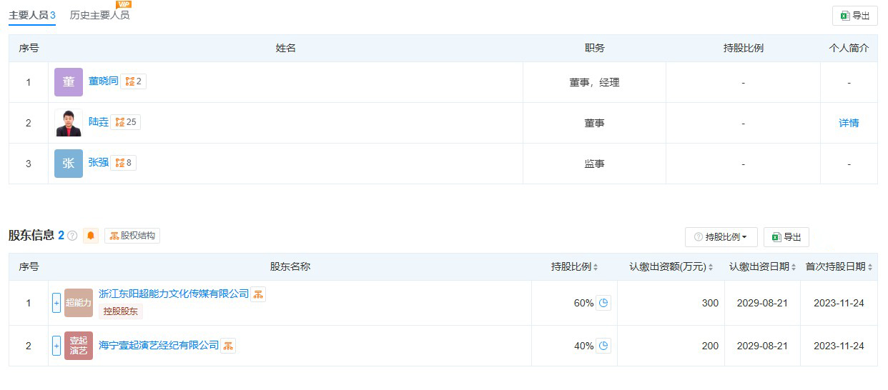Click the pie chart icon beside 40%
Screen dimensions: 888x390
(x=603, y=346)
